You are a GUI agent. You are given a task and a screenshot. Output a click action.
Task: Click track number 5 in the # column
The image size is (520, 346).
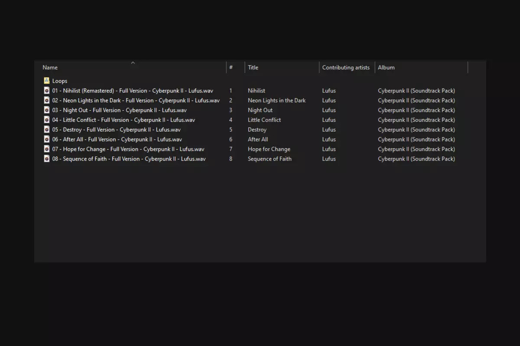pos(231,130)
